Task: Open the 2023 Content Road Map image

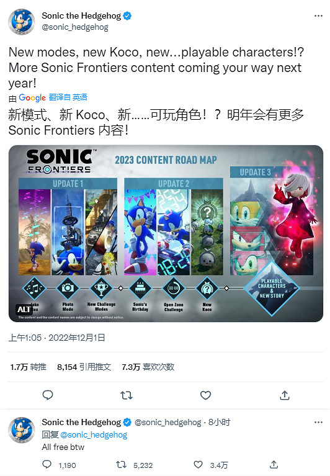Action: click(166, 233)
